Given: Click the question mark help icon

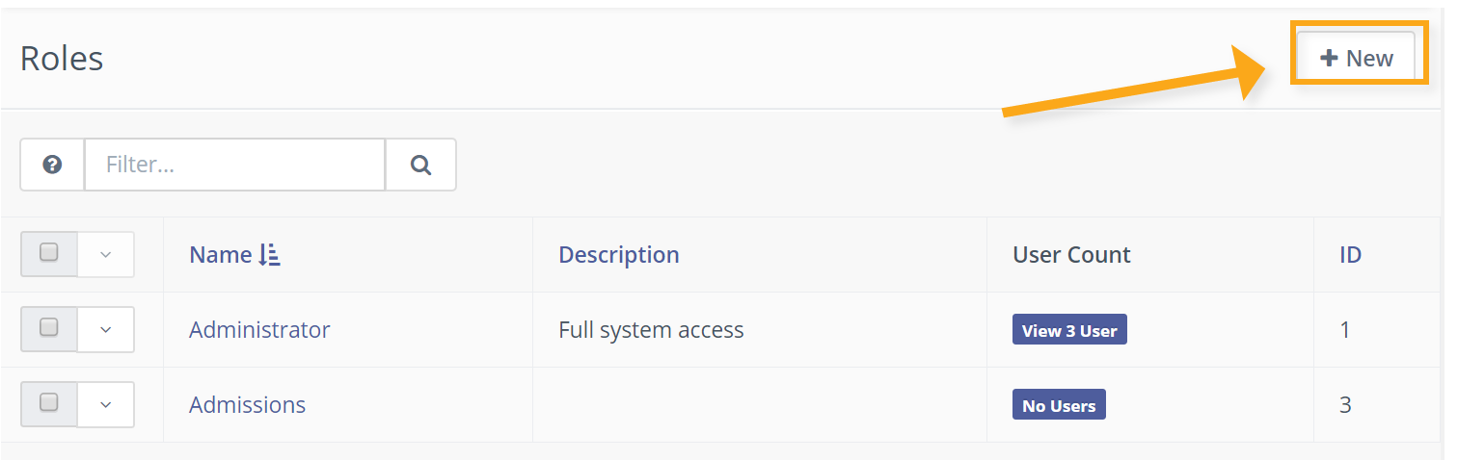Looking at the screenshot, I should pos(53,165).
